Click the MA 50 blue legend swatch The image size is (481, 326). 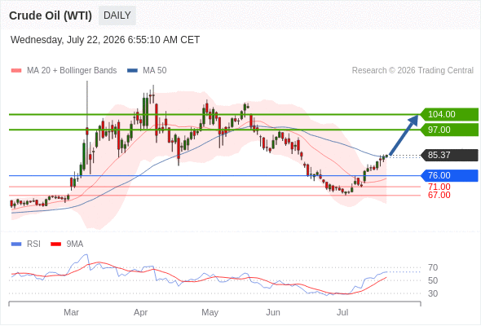[x=132, y=71]
